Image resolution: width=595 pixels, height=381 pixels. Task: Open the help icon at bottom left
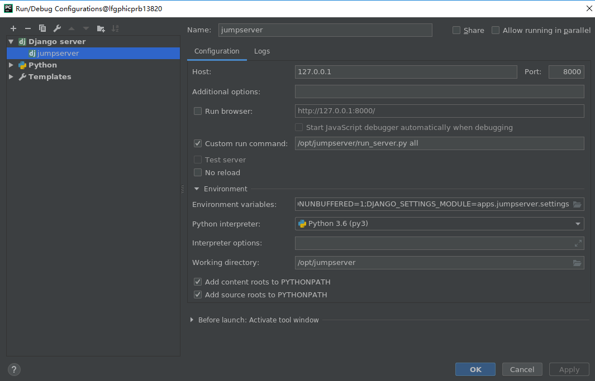pos(13,369)
